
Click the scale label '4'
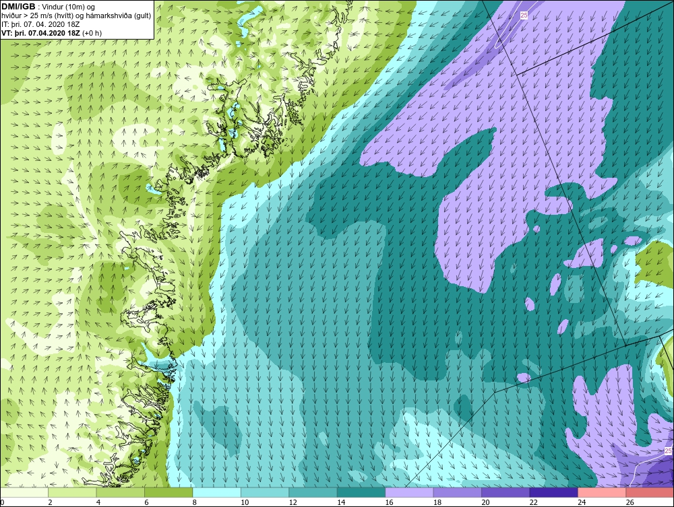tap(98, 502)
